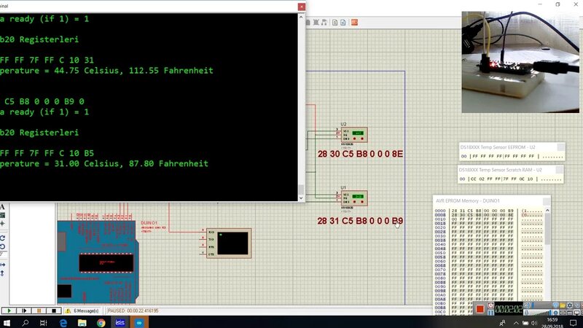
Task: Click the recorder speaker volume icon
Action: (527, 305)
